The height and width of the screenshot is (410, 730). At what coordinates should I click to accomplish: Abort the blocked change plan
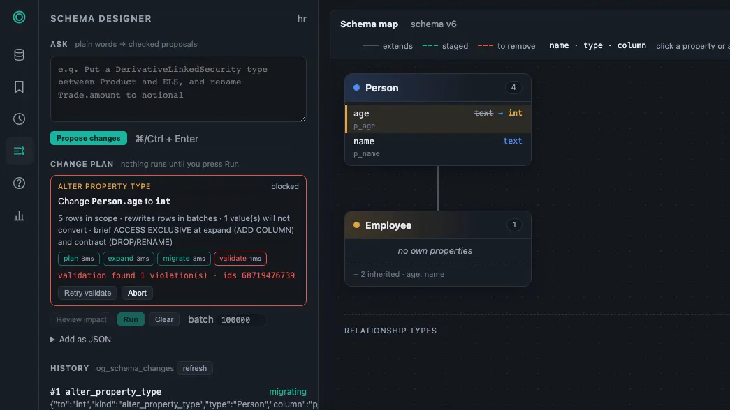pyautogui.click(x=137, y=293)
